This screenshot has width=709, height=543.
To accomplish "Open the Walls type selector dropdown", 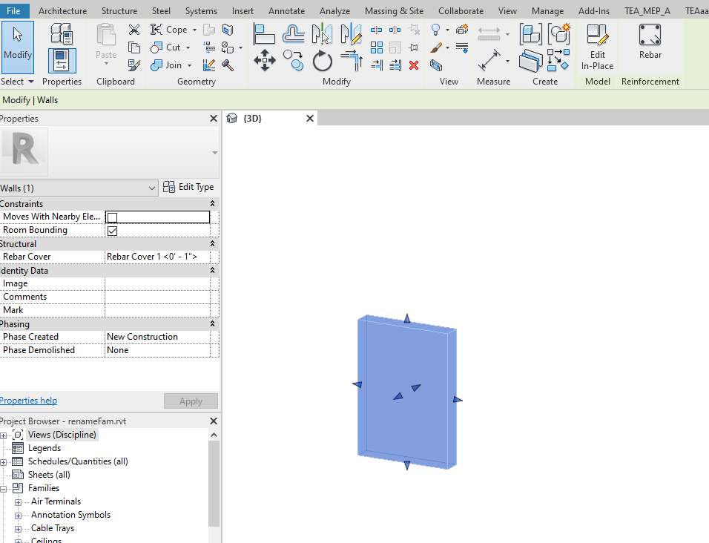I will (x=153, y=187).
